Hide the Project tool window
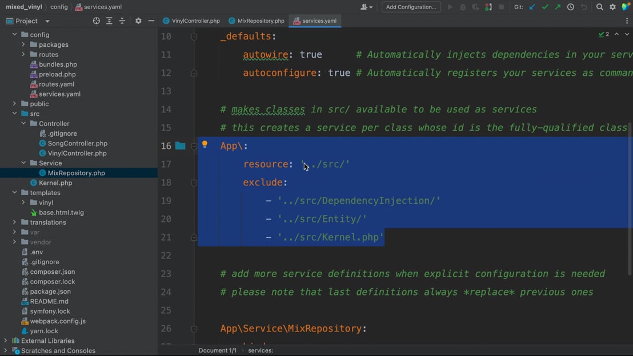The width and height of the screenshot is (633, 356). click(151, 21)
